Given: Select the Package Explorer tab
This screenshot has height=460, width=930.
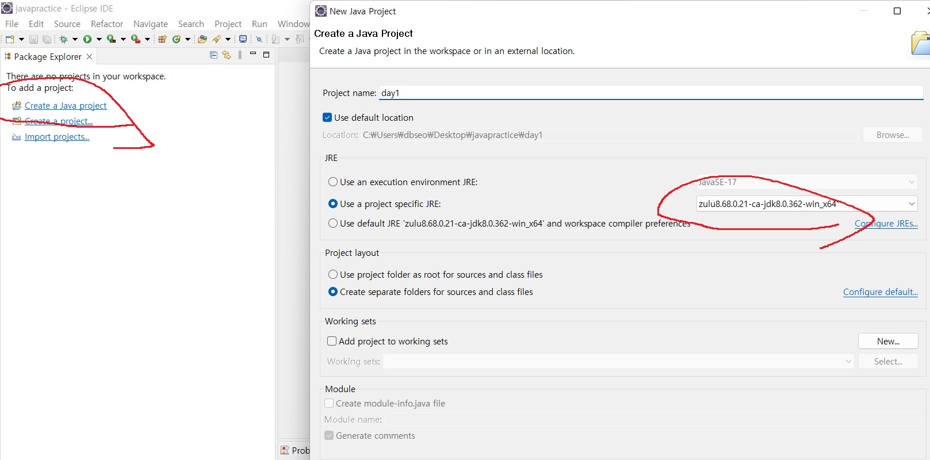Looking at the screenshot, I should (48, 56).
